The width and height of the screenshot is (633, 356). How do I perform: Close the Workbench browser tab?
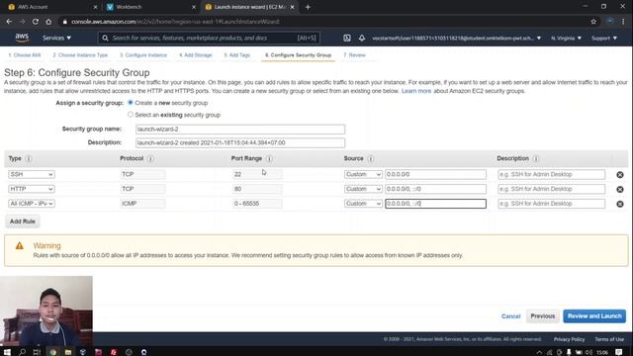click(x=194, y=7)
